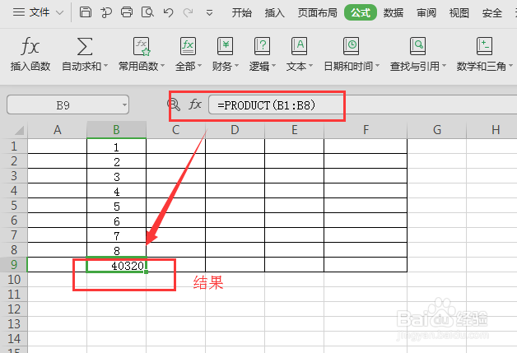Screen dimensions: 517x353
Task: Click the Print icon in quick toolbar
Action: [x=127, y=12]
